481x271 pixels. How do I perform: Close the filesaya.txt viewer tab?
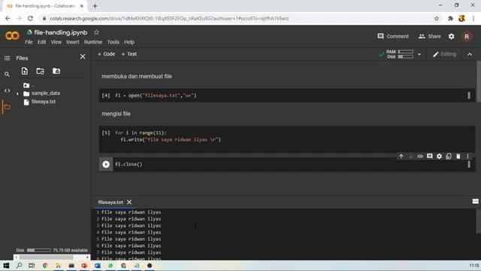click(x=129, y=202)
